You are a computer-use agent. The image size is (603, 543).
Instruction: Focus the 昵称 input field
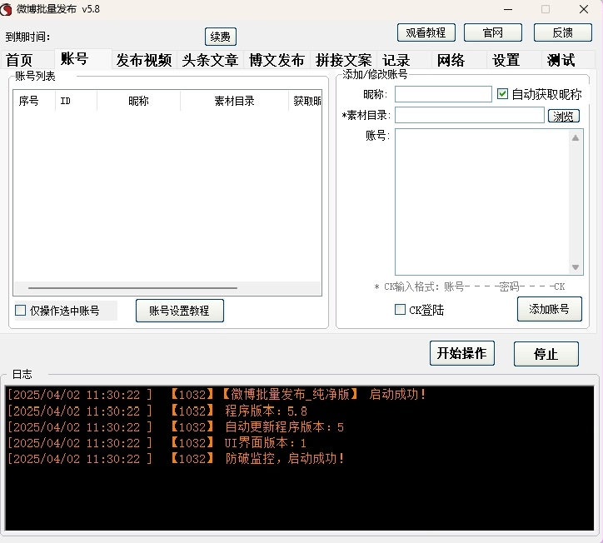(x=443, y=94)
